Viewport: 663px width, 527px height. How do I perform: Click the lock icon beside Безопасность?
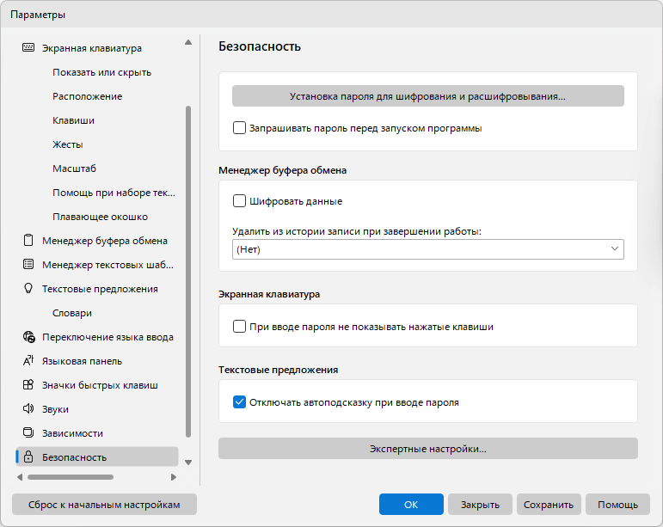click(28, 457)
